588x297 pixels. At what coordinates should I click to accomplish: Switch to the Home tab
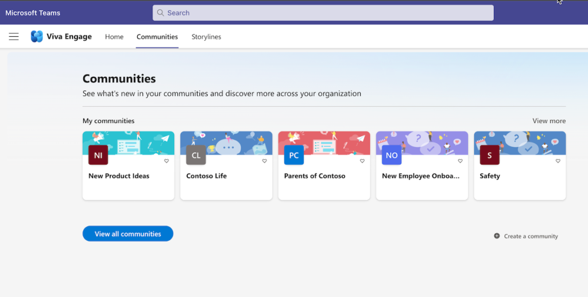(114, 37)
